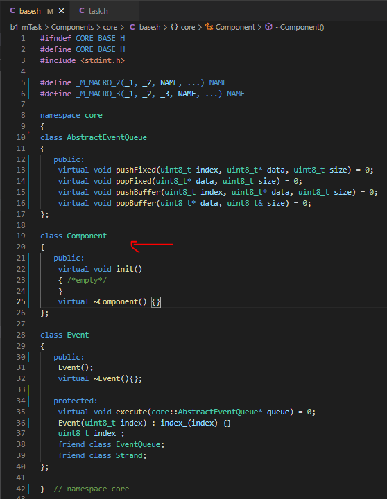Click the Component class icon in breadcrumb
This screenshot has height=499, width=387.
pos(209,27)
